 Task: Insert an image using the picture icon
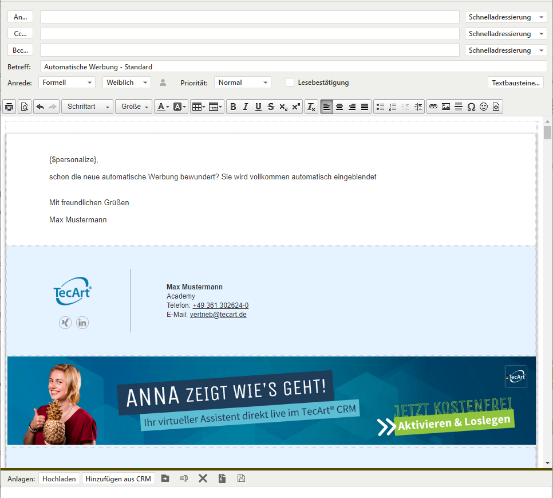click(x=446, y=107)
